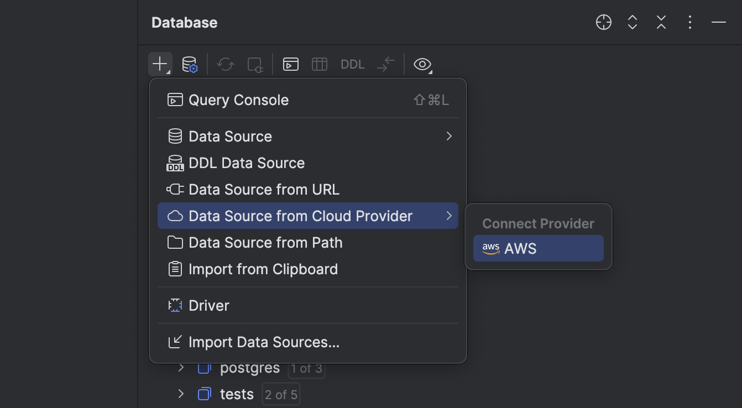Select DDL Data Source menu entry
The image size is (742, 408).
(247, 163)
